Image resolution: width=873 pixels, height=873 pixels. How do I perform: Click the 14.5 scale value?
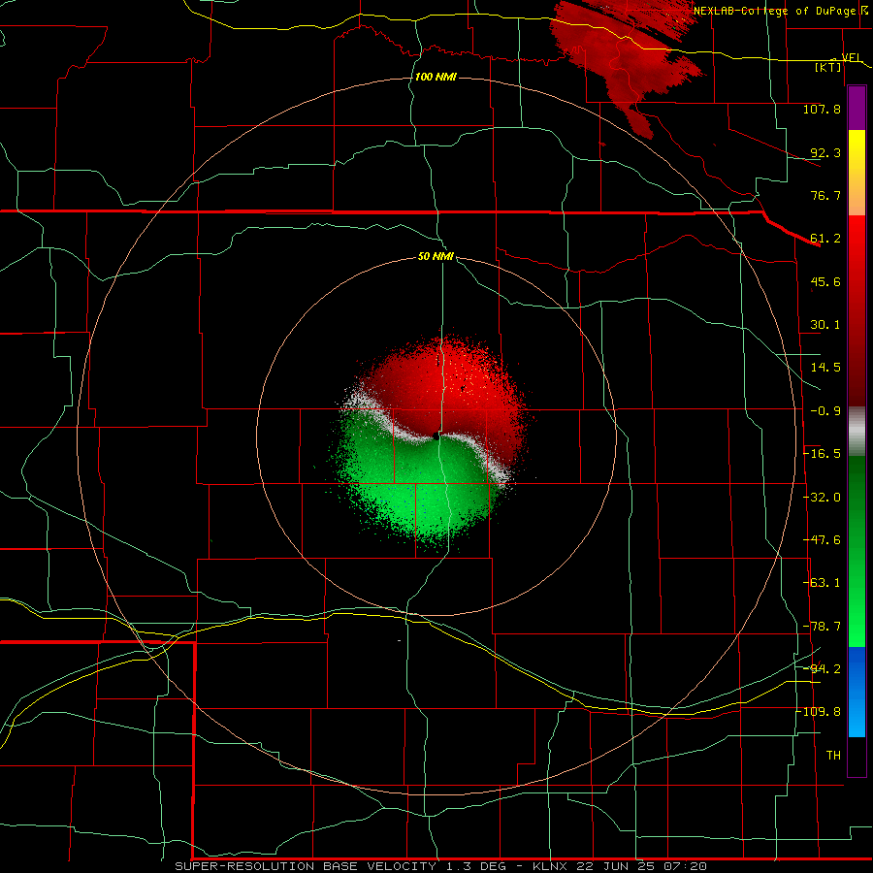tap(825, 368)
